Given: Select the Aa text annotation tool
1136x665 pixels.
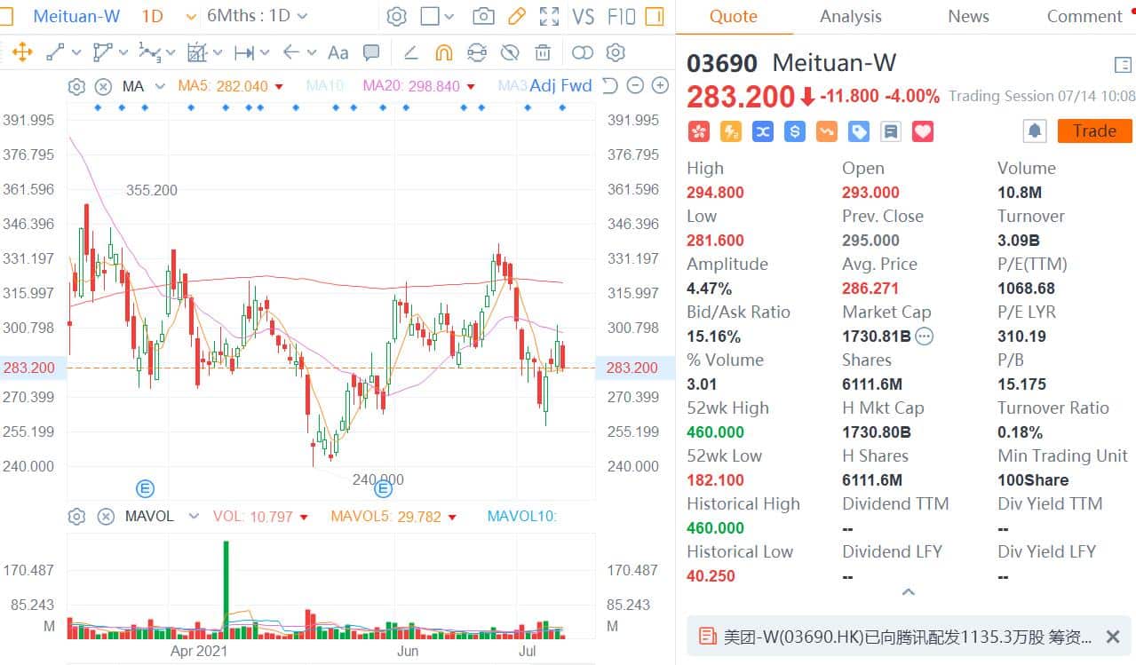Looking at the screenshot, I should point(338,52).
